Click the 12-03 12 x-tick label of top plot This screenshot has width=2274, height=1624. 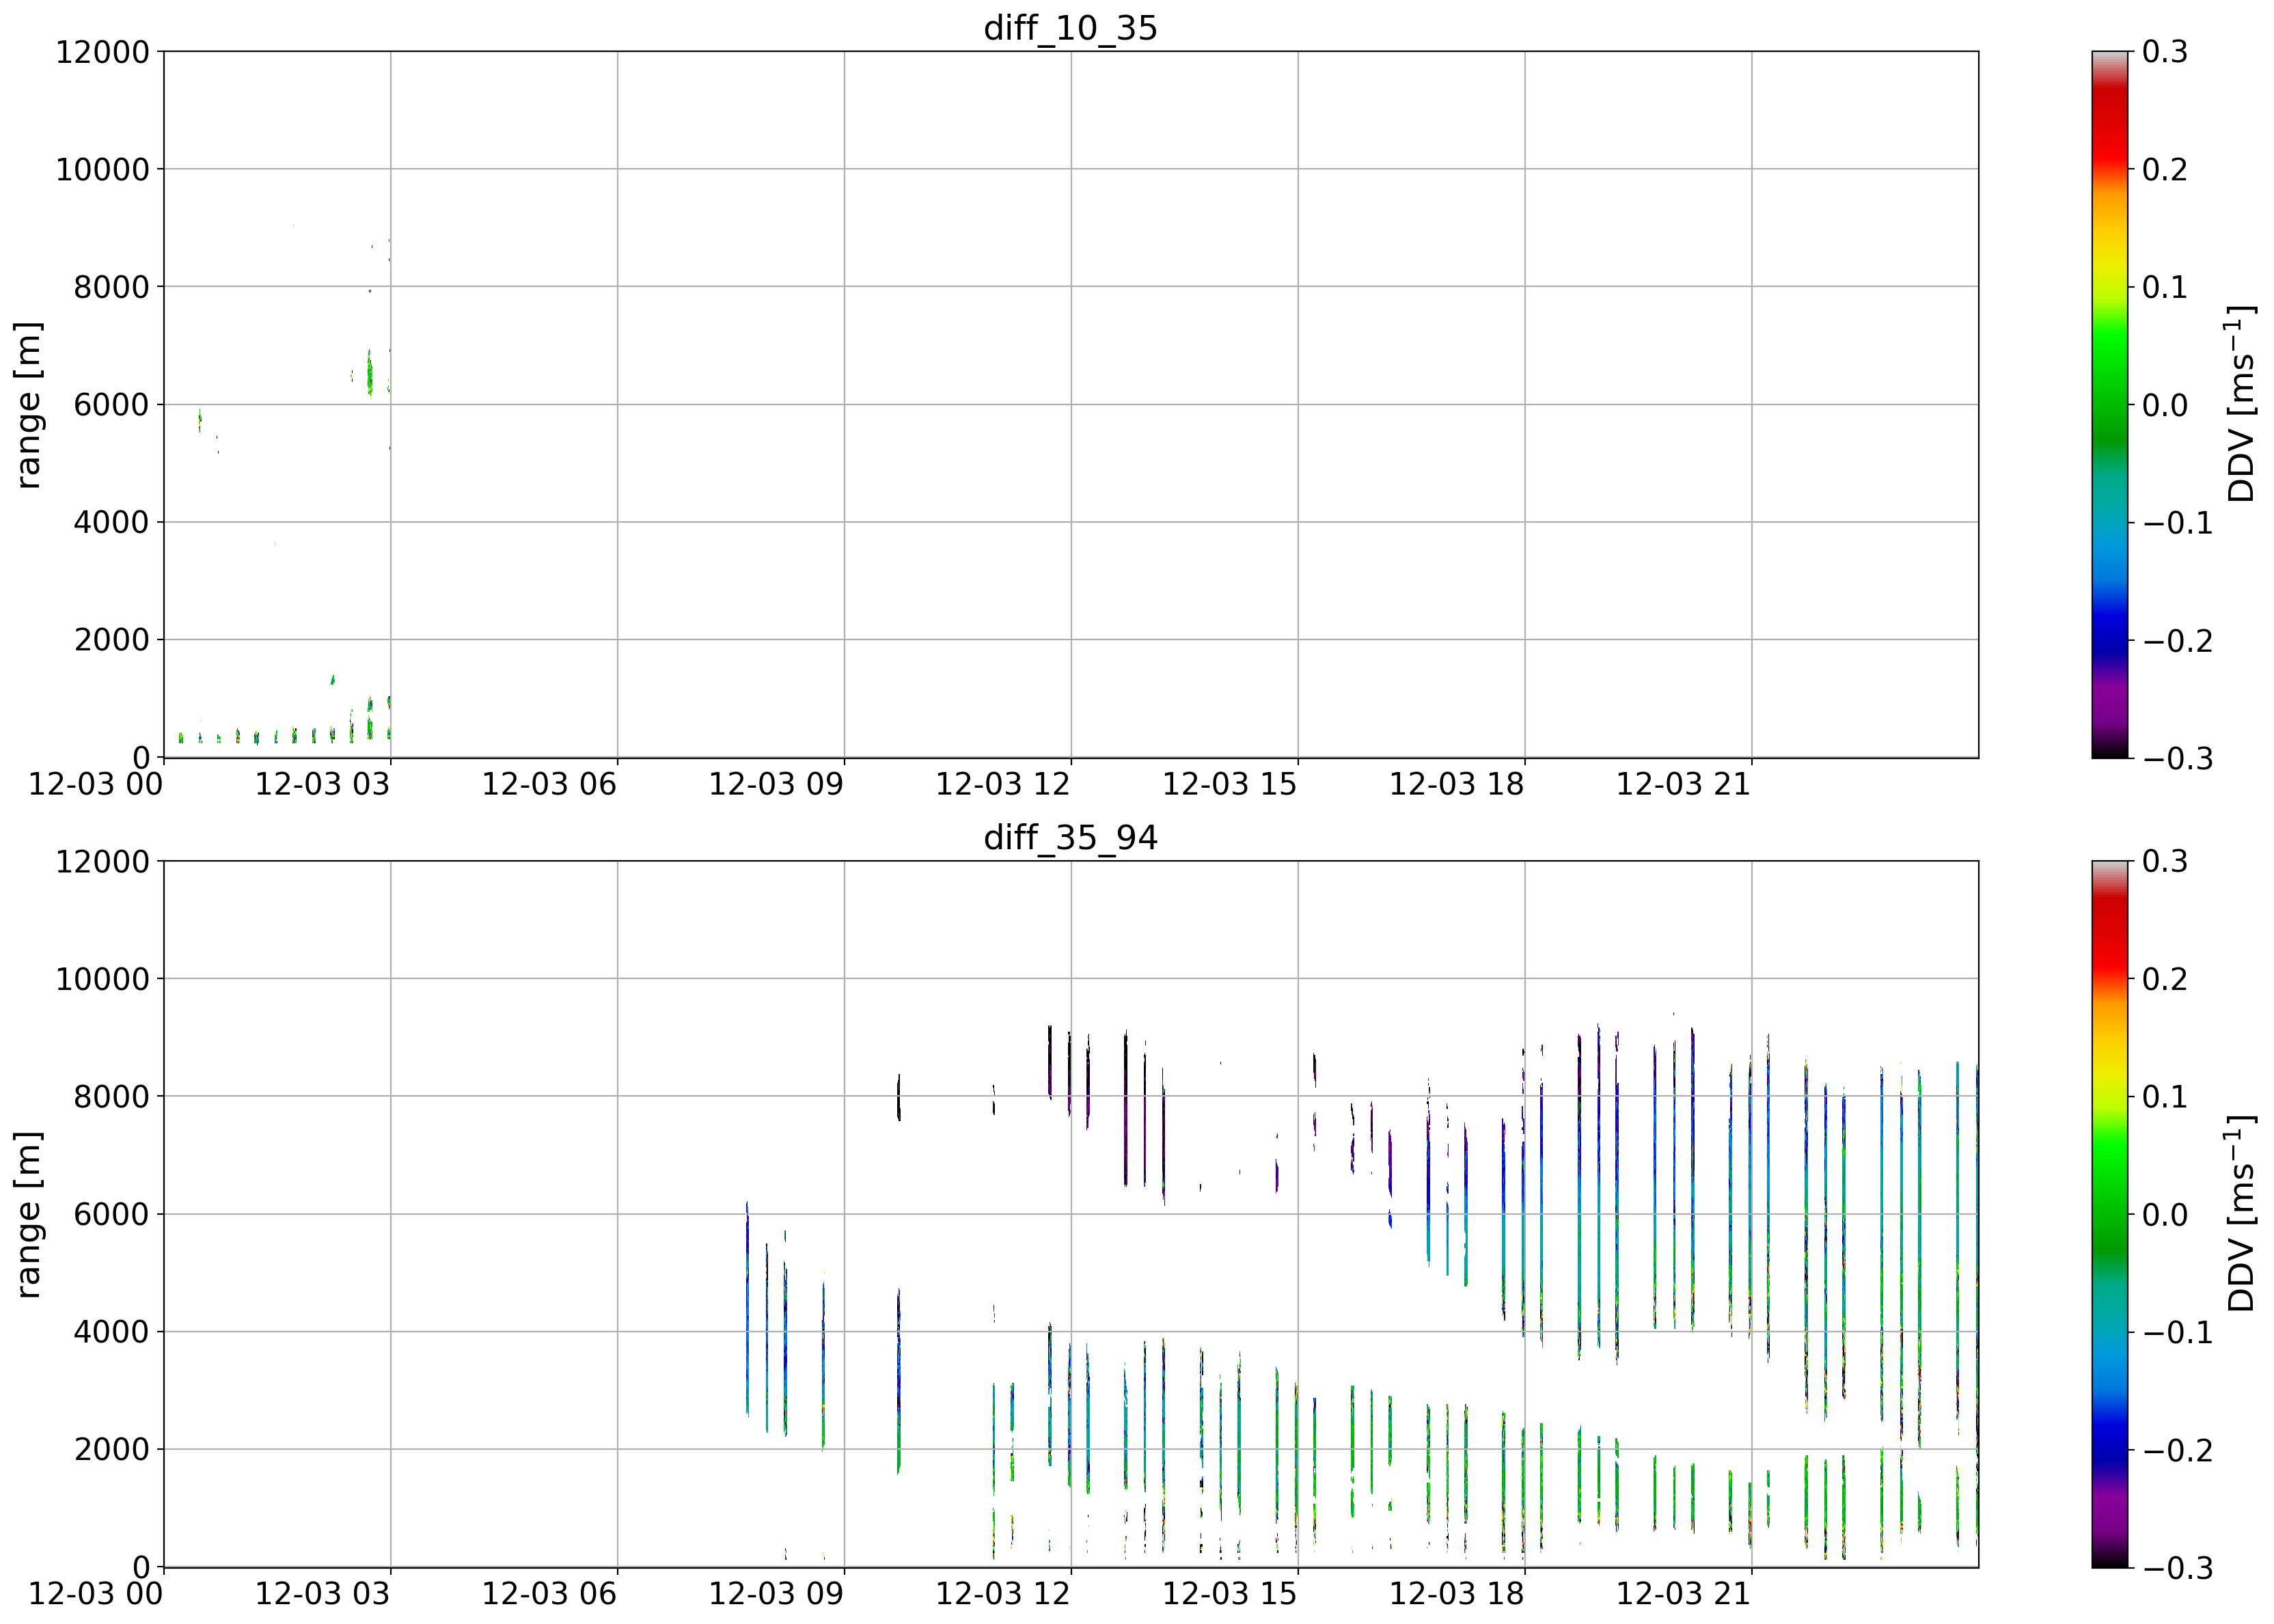(1003, 784)
